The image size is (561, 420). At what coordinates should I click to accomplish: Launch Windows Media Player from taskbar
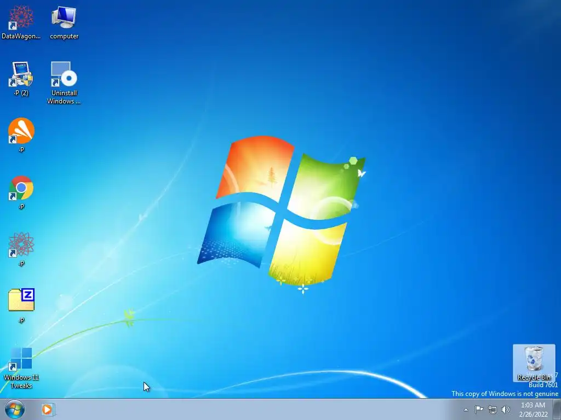coord(47,409)
